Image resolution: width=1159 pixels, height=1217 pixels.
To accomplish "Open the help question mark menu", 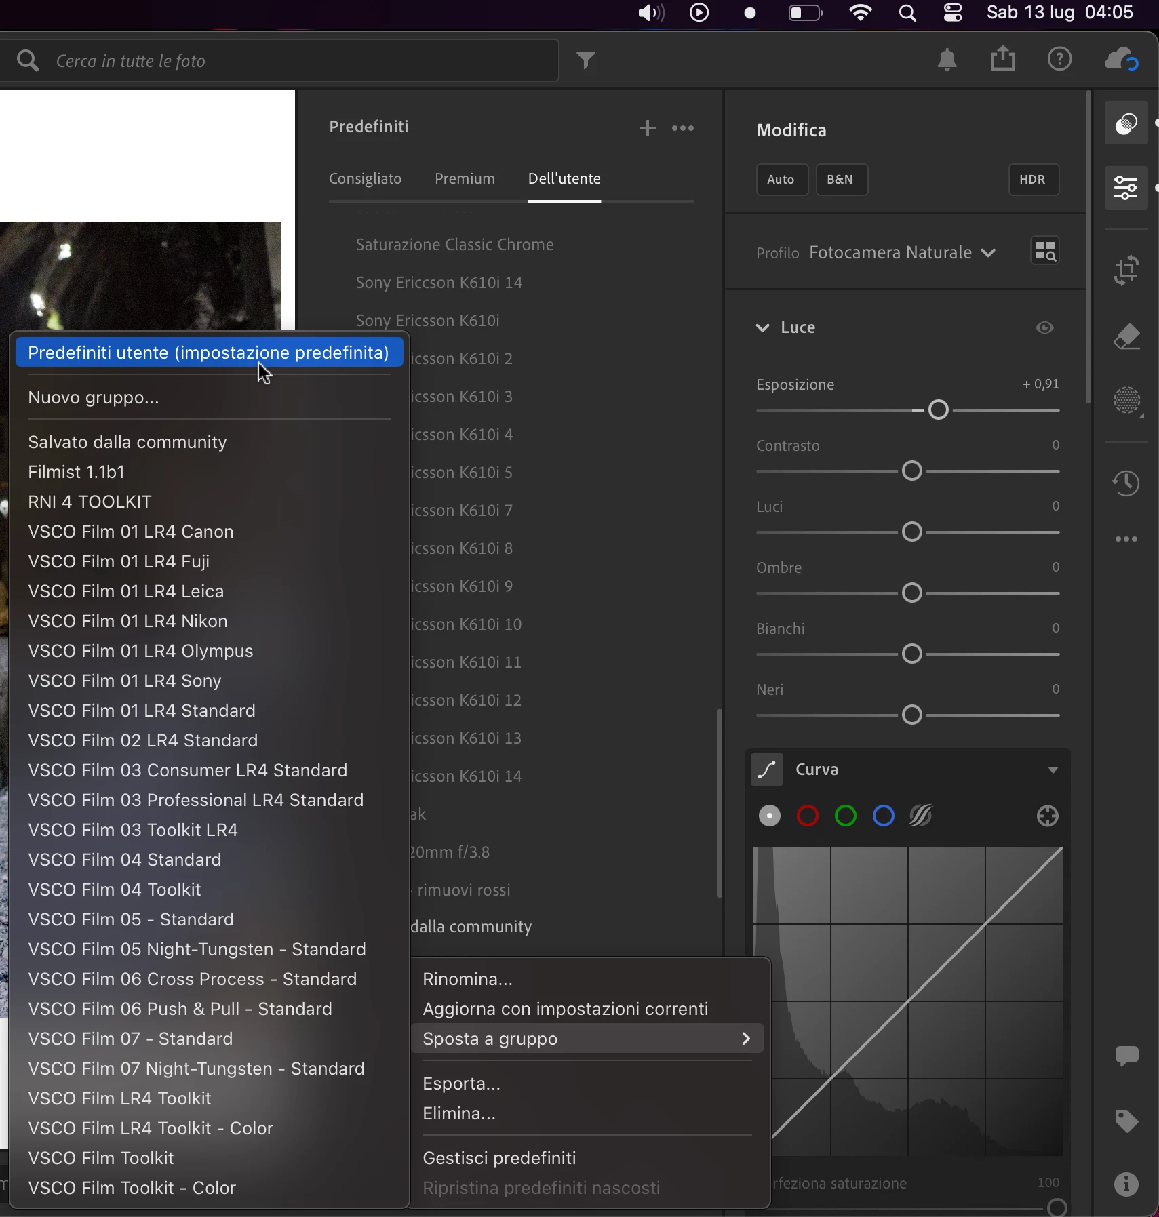I will pos(1059,60).
